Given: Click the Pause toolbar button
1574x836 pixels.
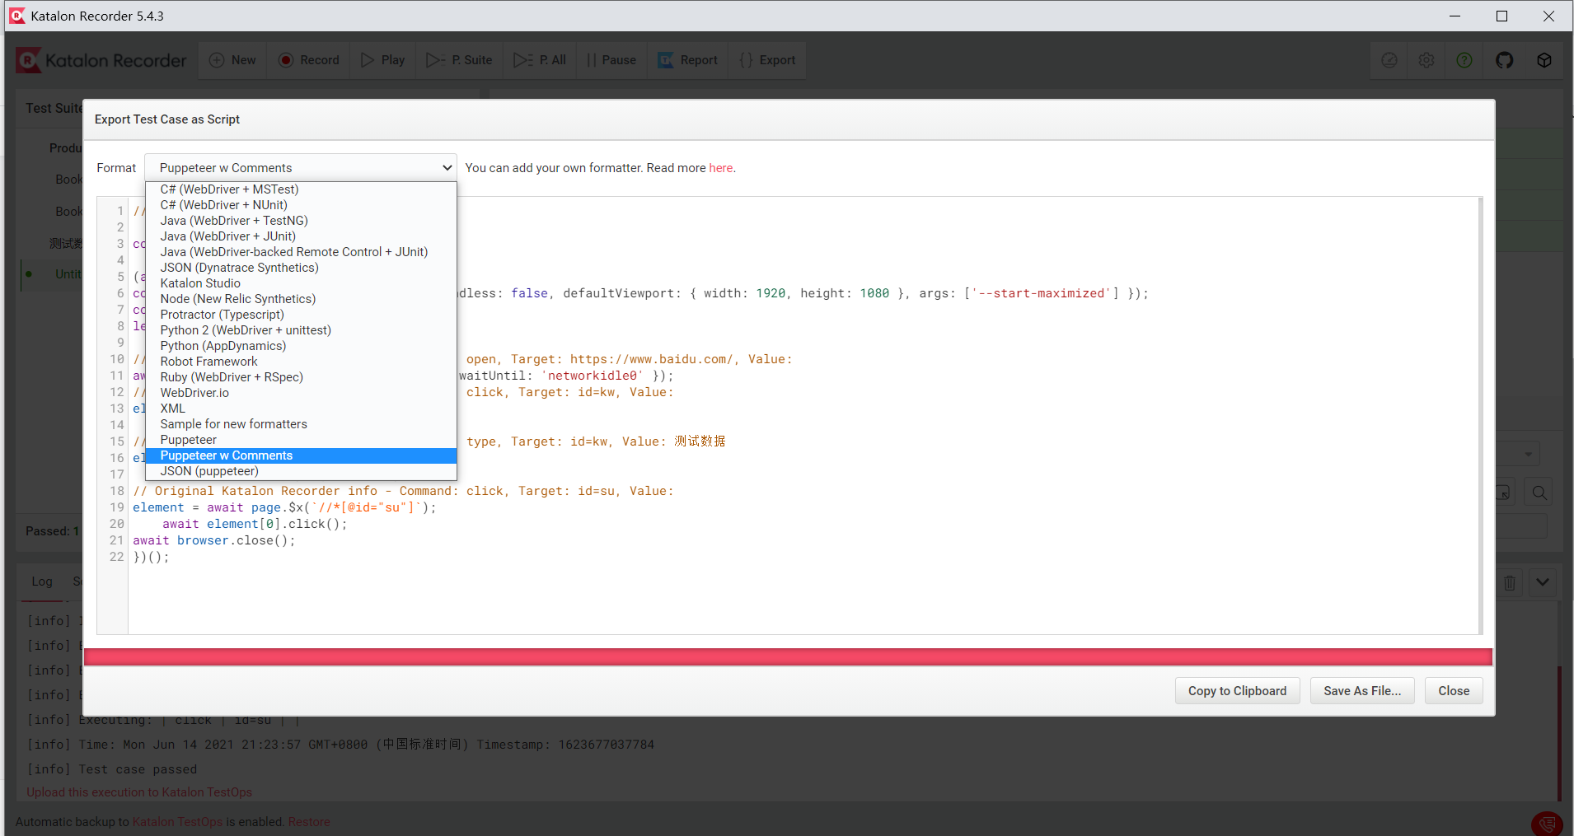Looking at the screenshot, I should 611,60.
